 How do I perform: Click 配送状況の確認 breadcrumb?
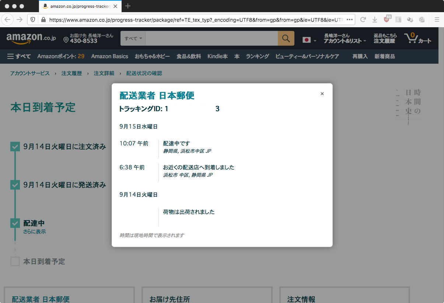pos(144,73)
